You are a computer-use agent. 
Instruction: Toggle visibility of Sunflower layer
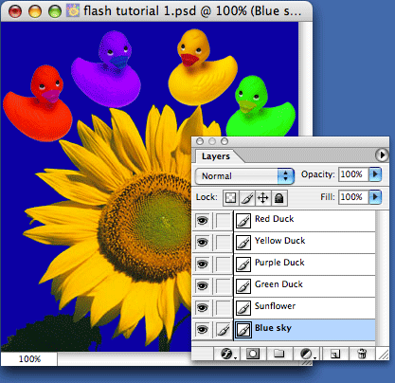click(x=203, y=307)
